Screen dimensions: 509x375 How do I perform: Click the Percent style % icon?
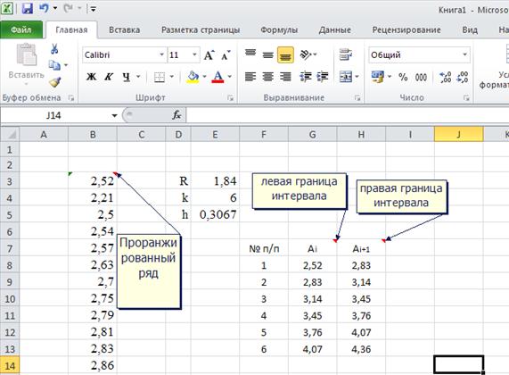click(403, 77)
